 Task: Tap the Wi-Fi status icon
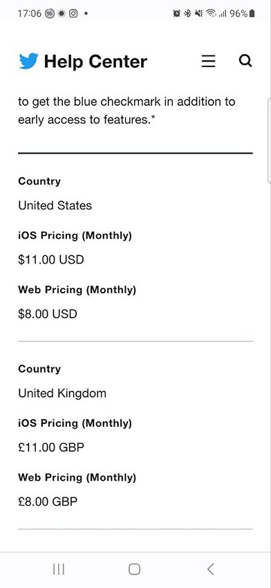pyautogui.click(x=212, y=14)
